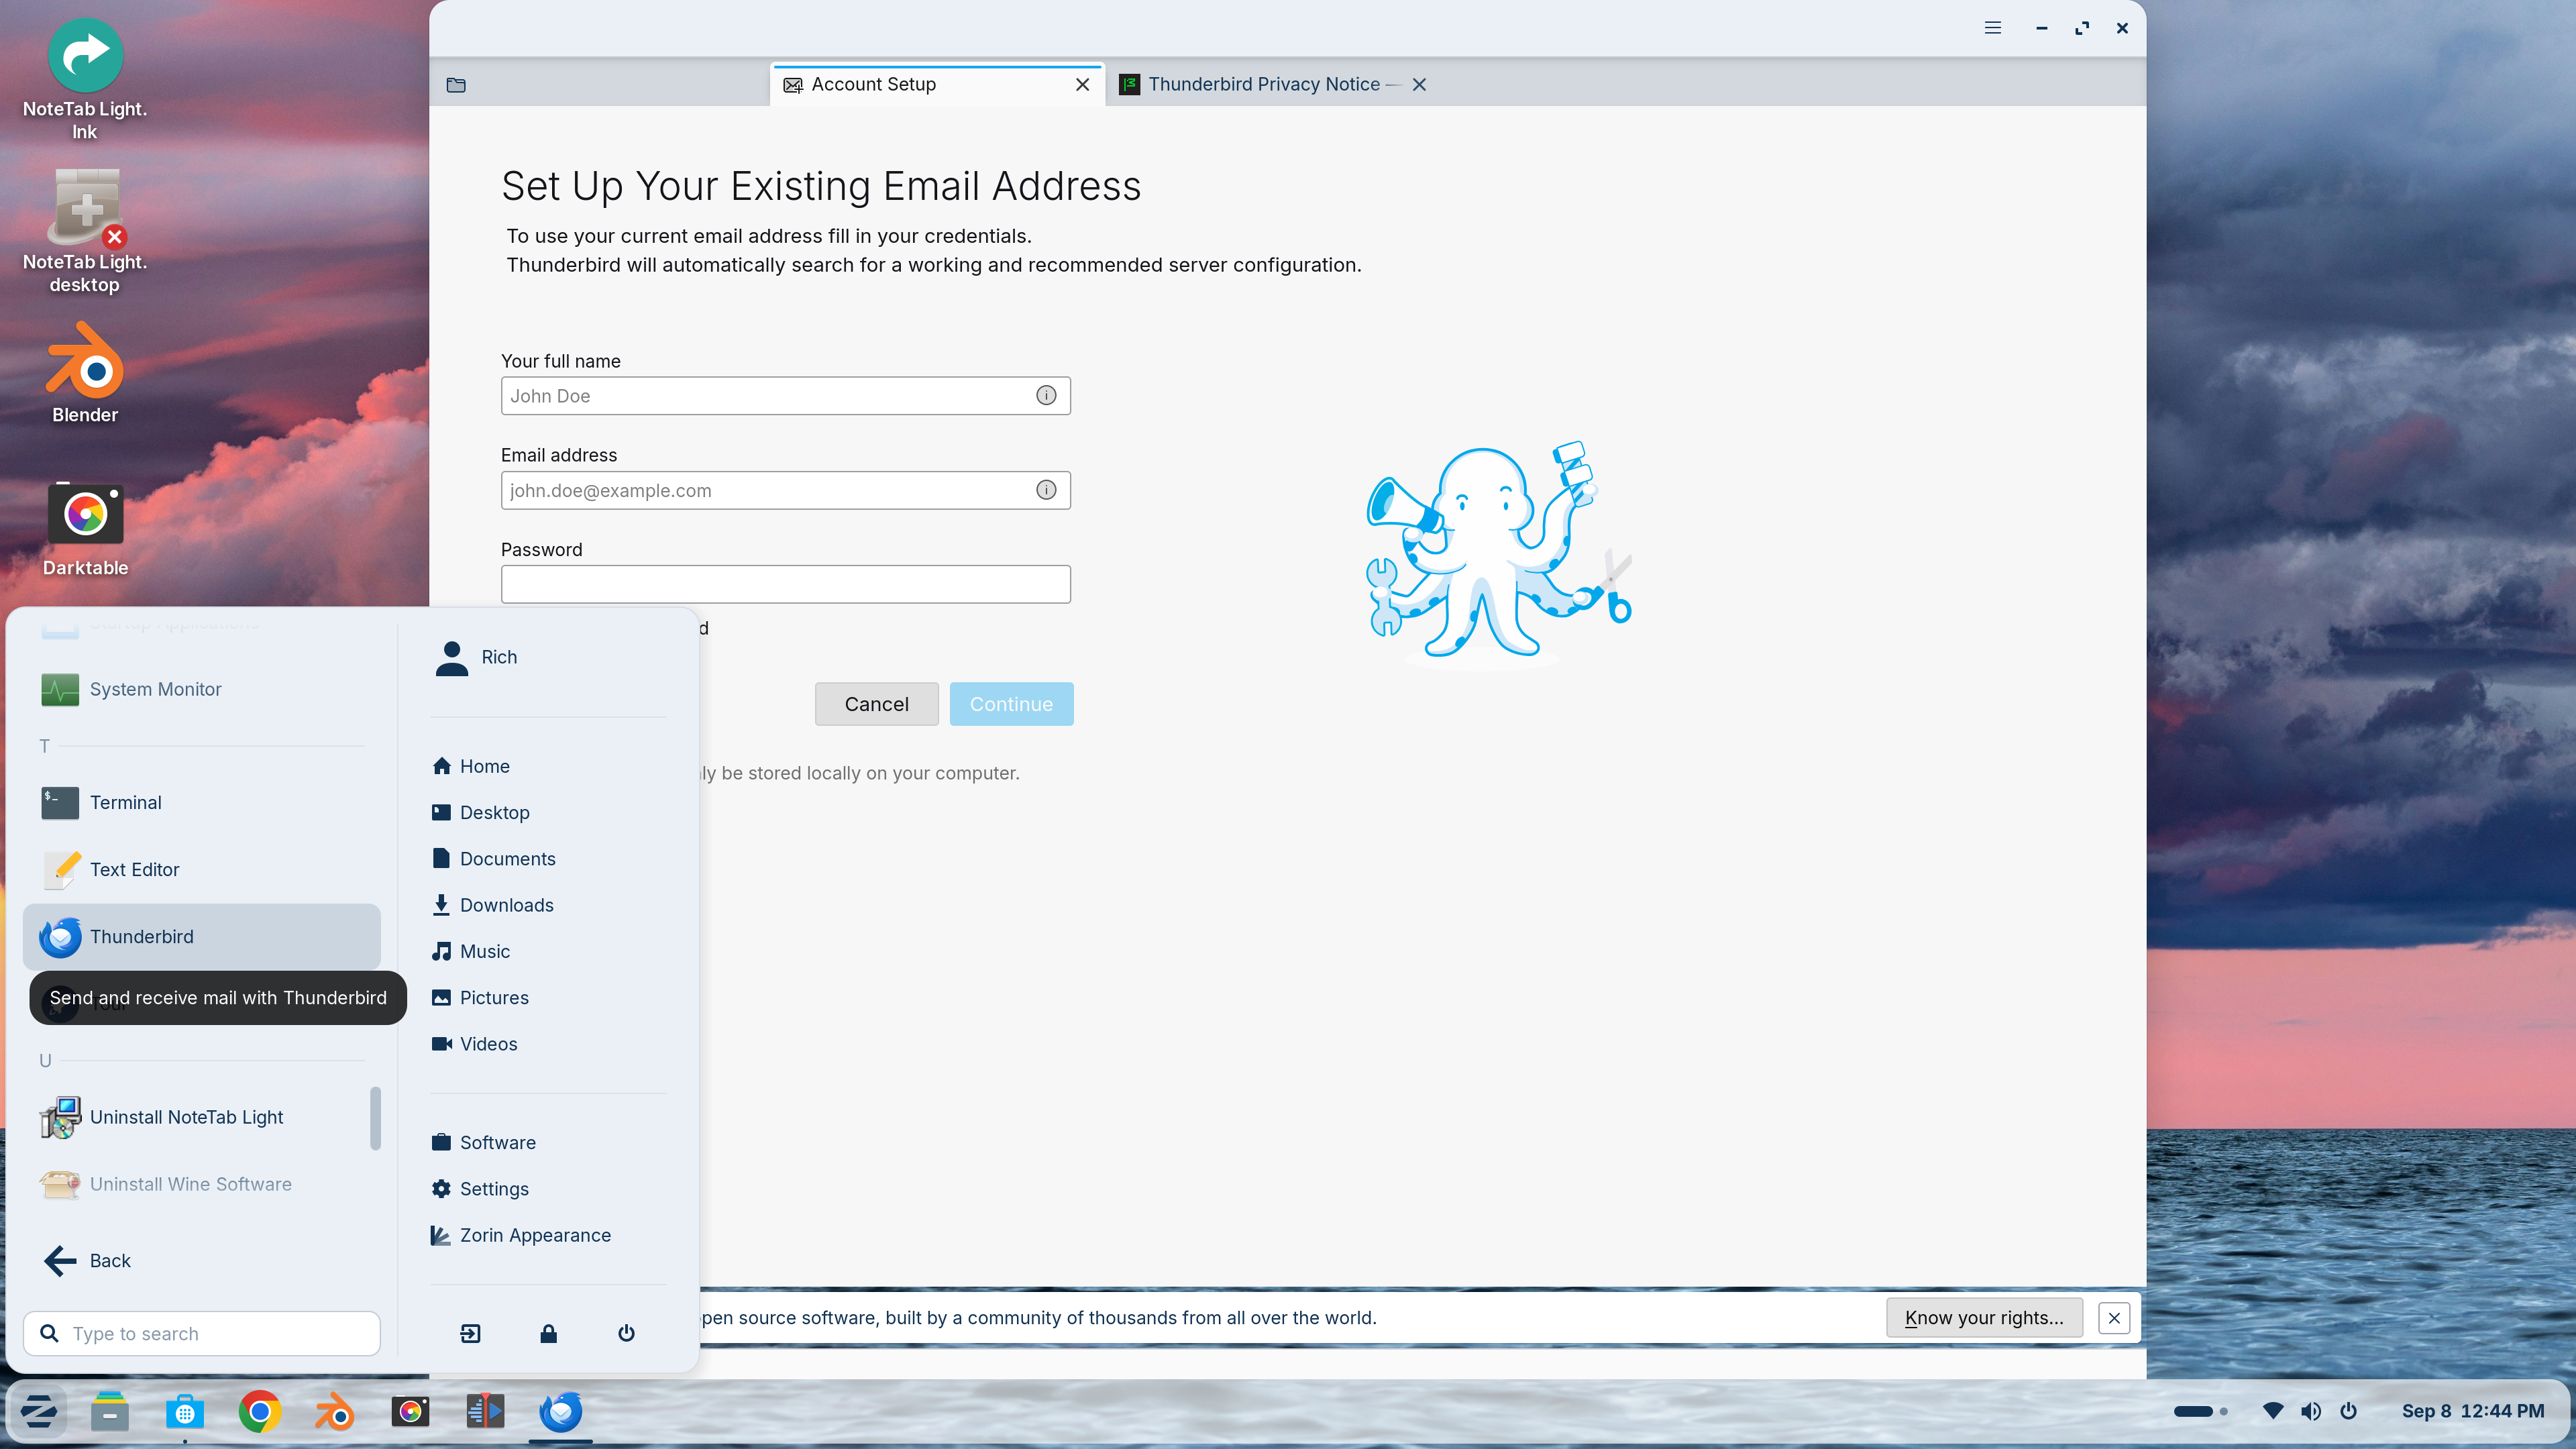
Task: Switch to Thunderbird Privacy Notice tab
Action: pos(1274,85)
